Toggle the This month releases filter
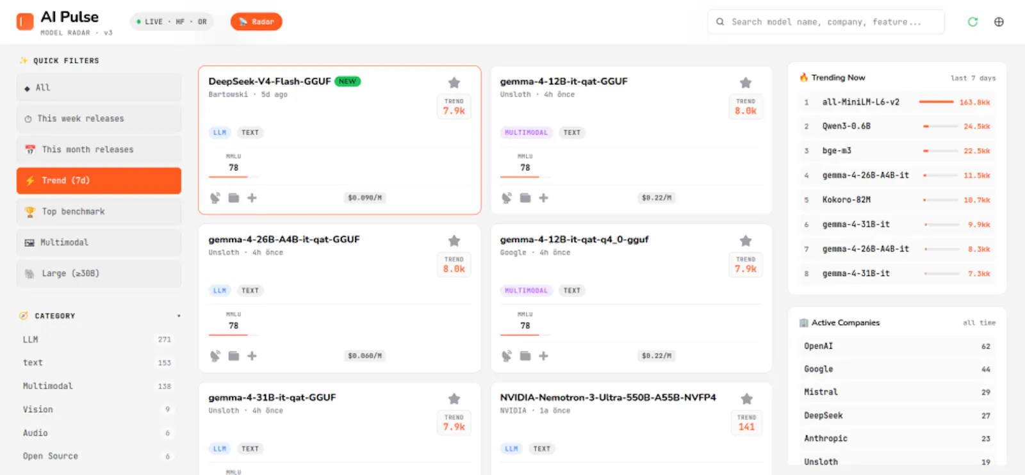Screen dimensions: 1025x475 coord(99,149)
